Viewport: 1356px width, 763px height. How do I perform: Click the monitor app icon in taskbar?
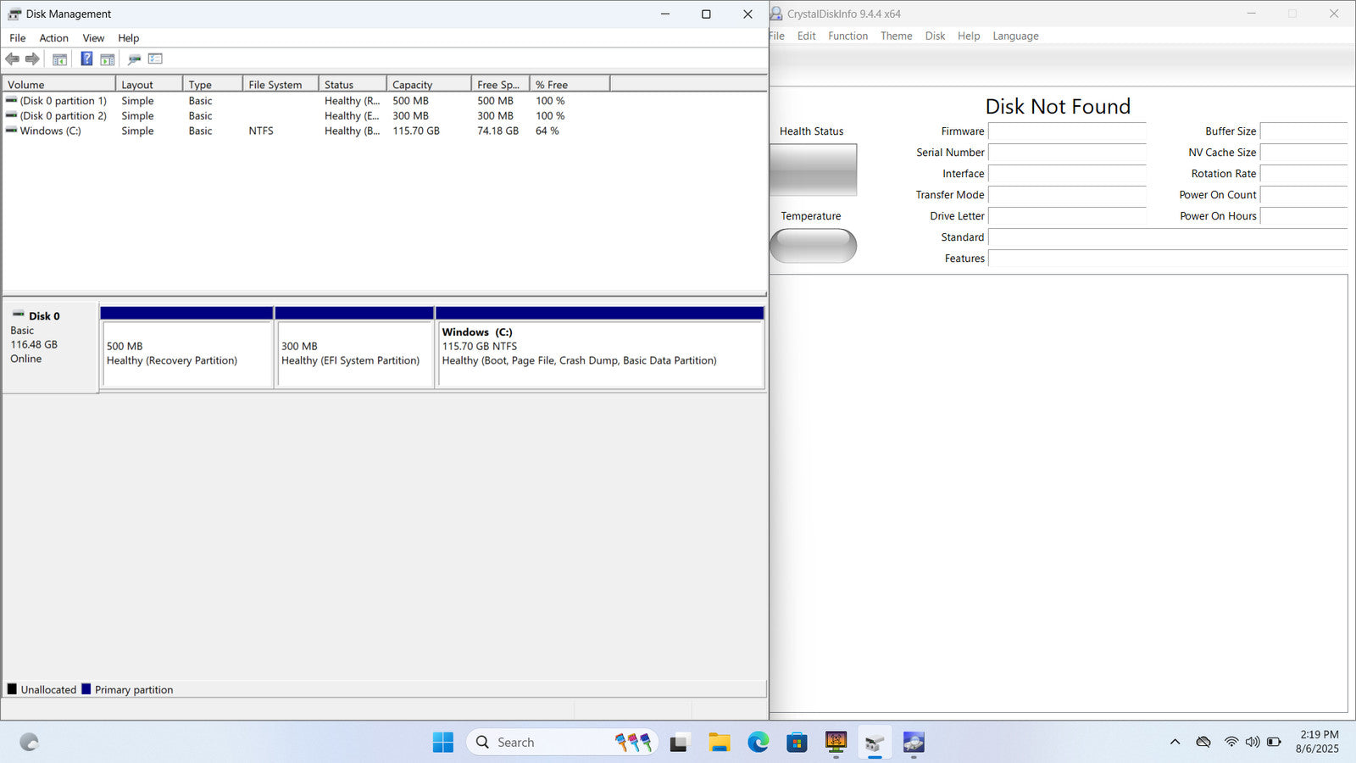tap(836, 743)
